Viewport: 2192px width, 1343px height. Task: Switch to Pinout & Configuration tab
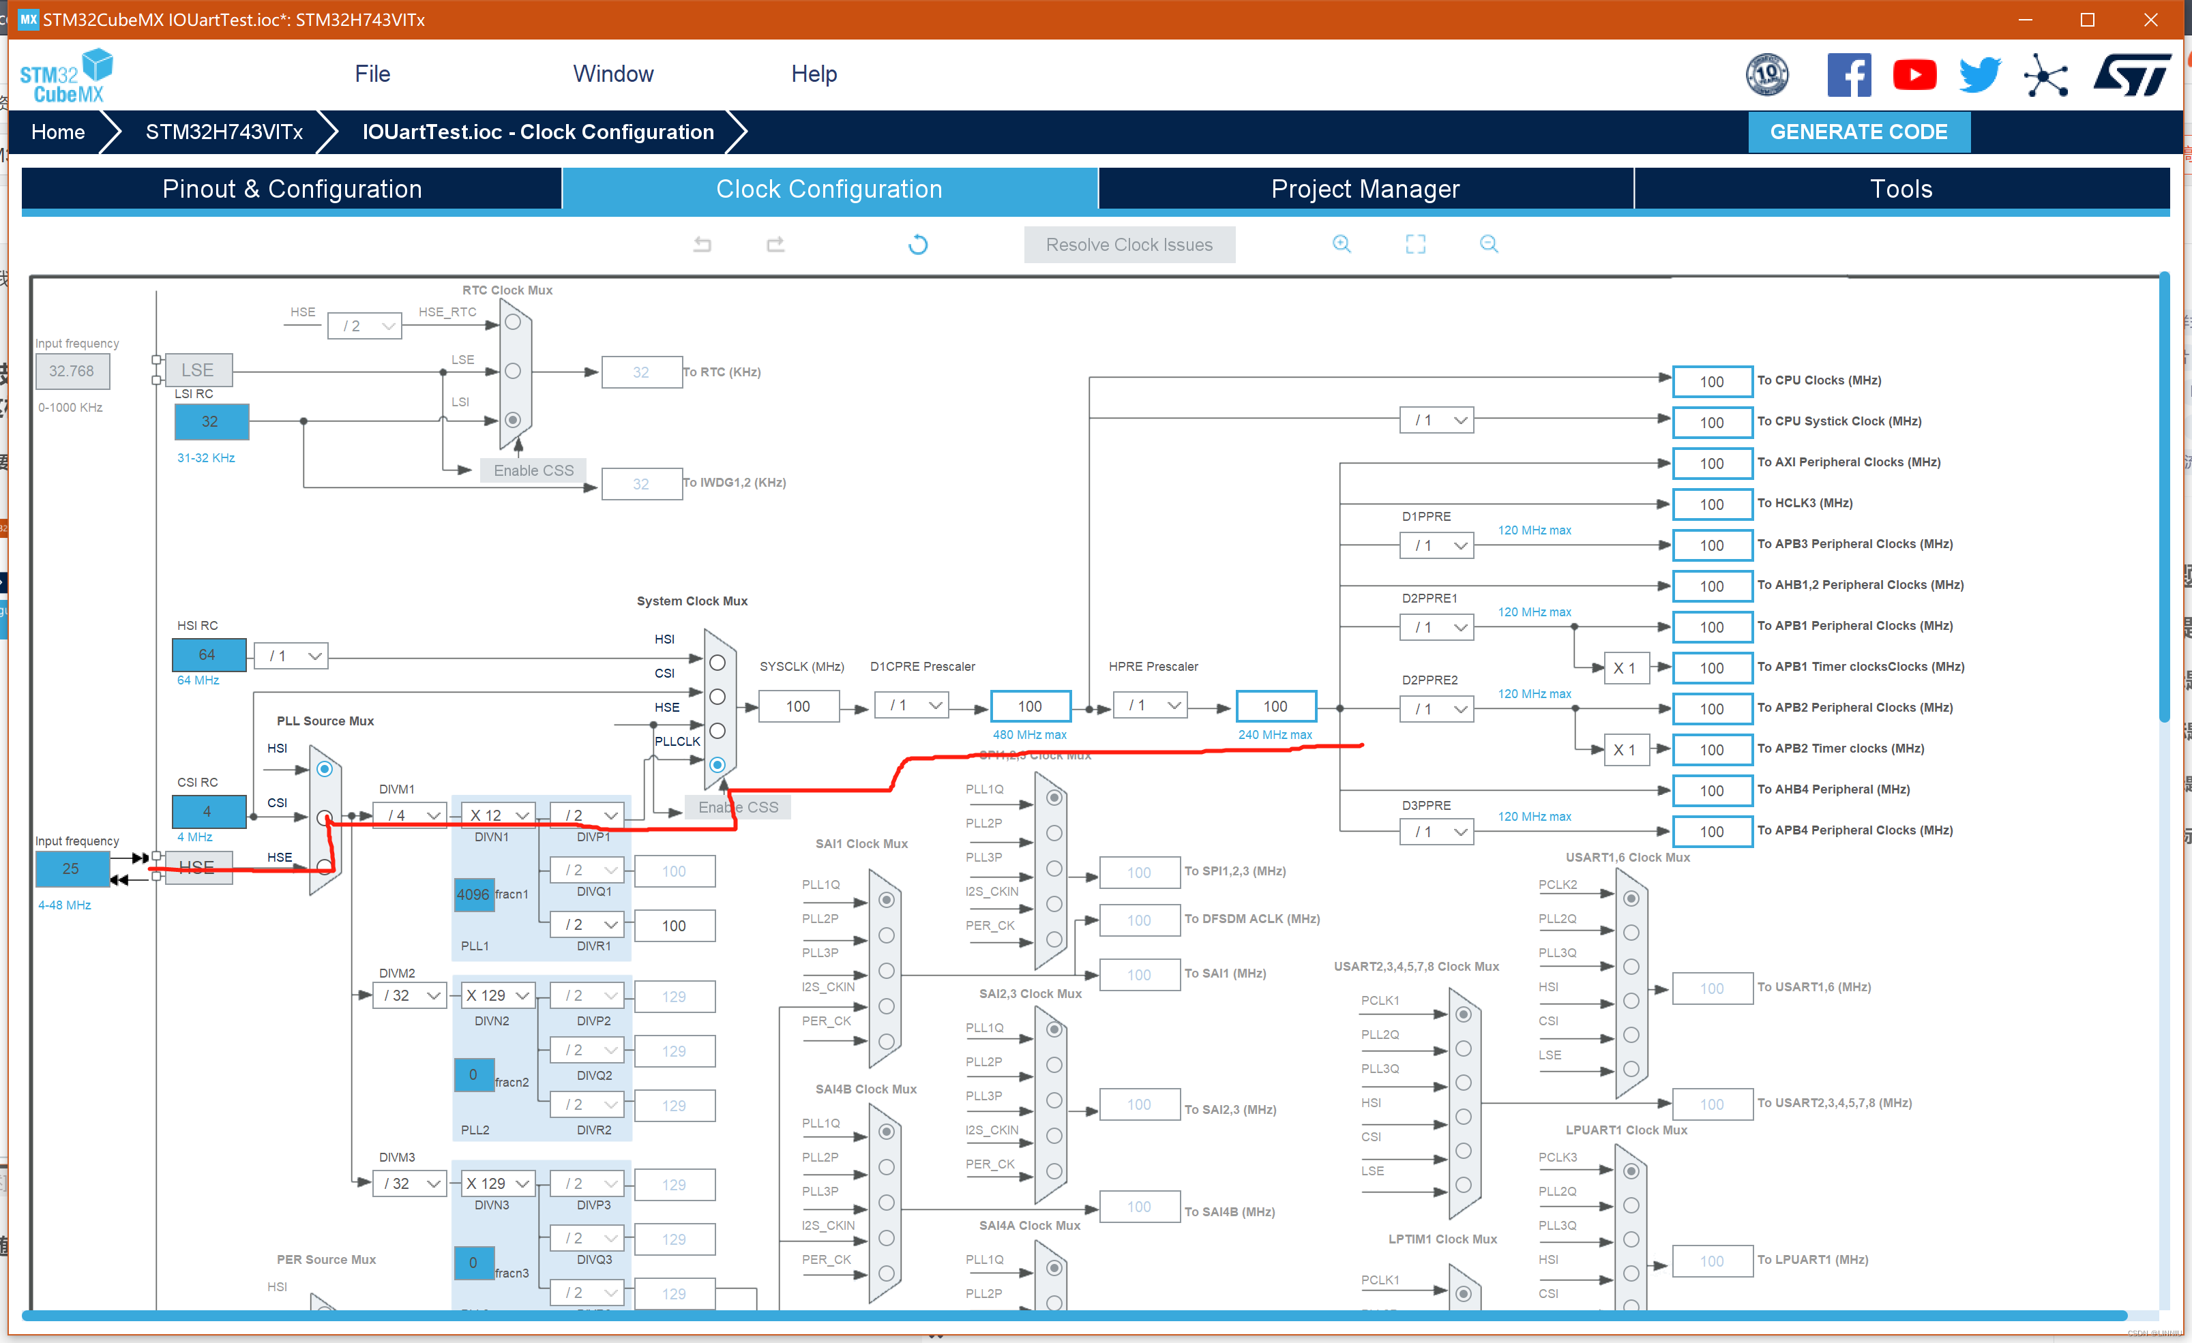pos(292,189)
